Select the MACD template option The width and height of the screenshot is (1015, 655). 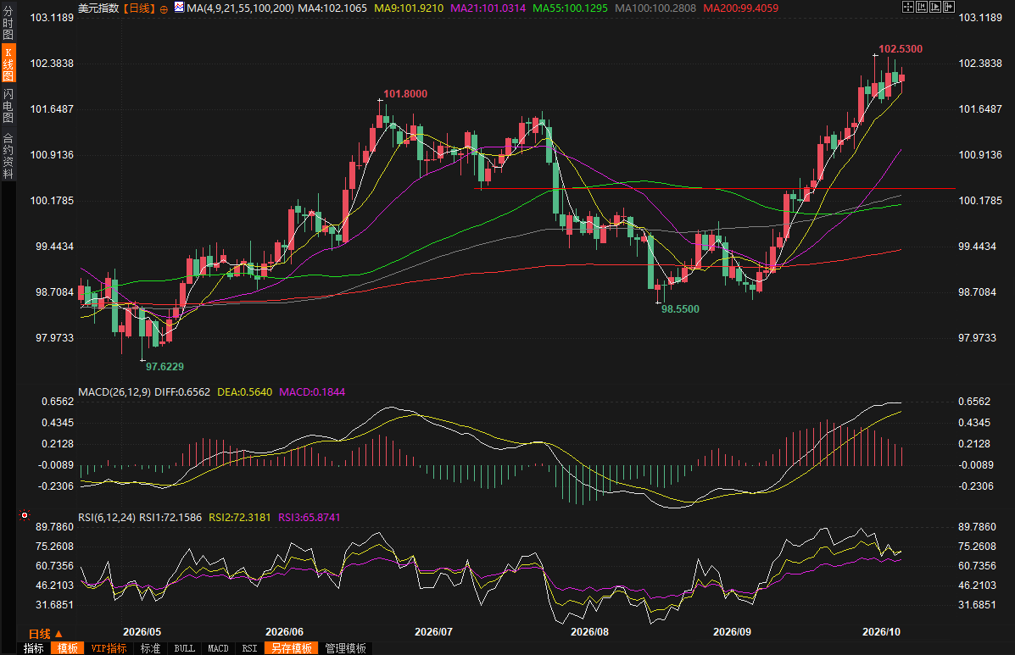[218, 648]
